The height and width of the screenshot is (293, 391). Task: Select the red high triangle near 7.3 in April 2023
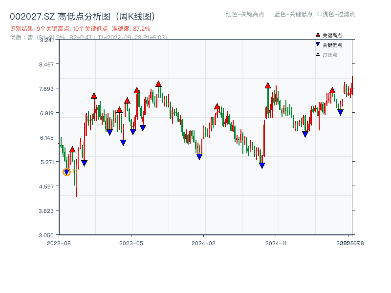coord(127,101)
